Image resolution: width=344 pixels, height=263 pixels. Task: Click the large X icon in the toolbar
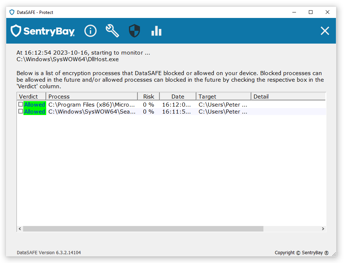pyautogui.click(x=325, y=31)
